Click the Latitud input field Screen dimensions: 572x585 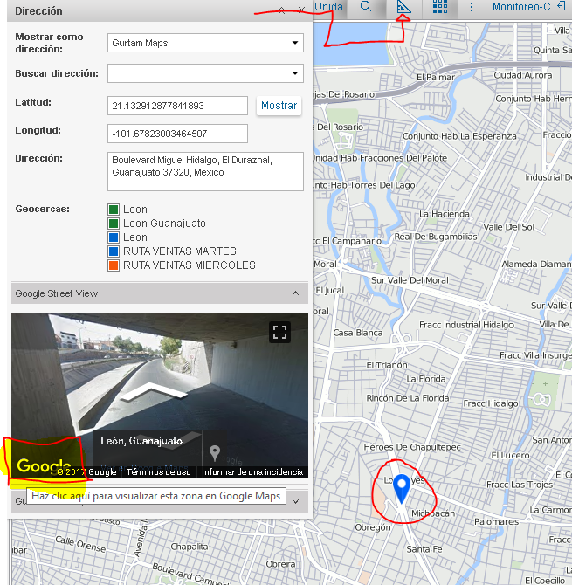point(178,106)
